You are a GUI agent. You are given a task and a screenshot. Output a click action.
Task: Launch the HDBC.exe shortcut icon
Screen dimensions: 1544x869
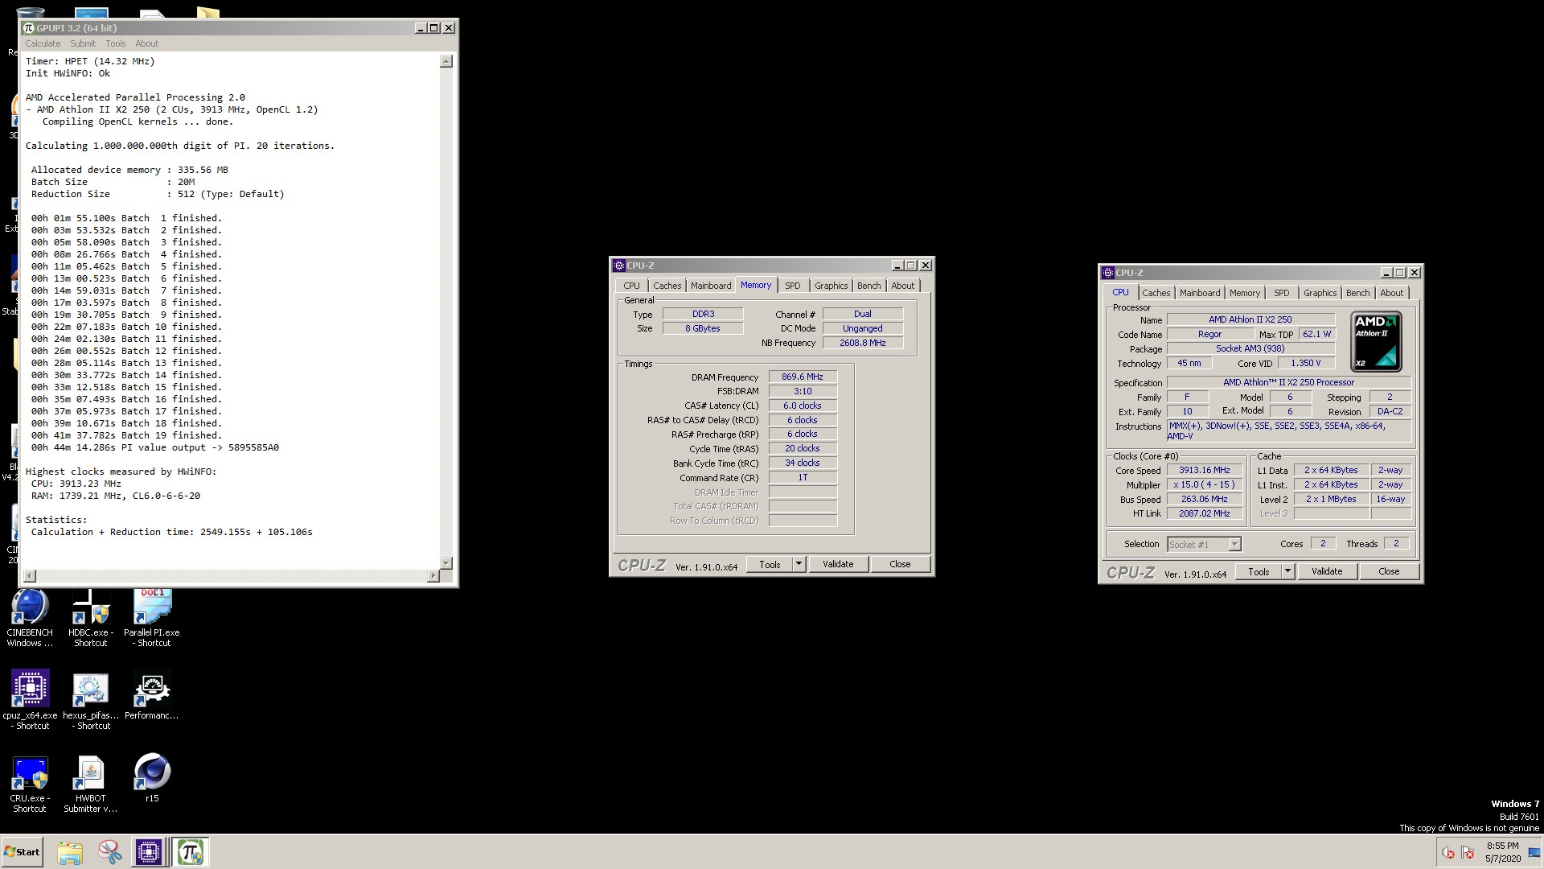90,618
